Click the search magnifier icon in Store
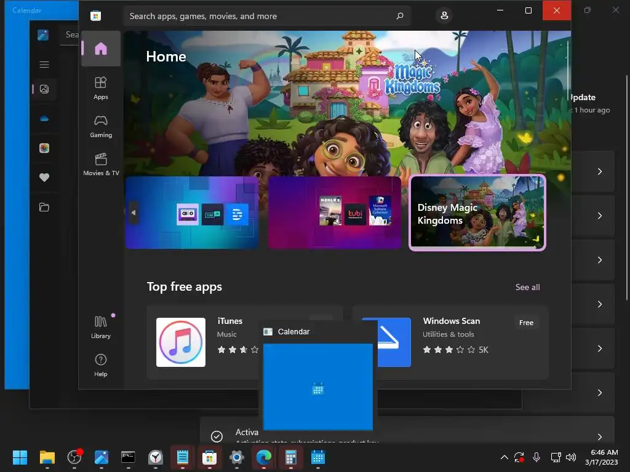The image size is (630, 472). (x=400, y=16)
